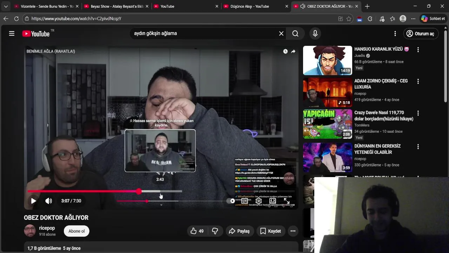This screenshot has width=449, height=253.
Task: Save the video with Kaydet
Action: tap(270, 231)
